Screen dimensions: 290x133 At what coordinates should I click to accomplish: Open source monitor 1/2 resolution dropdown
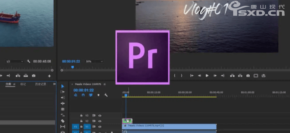[15, 61]
